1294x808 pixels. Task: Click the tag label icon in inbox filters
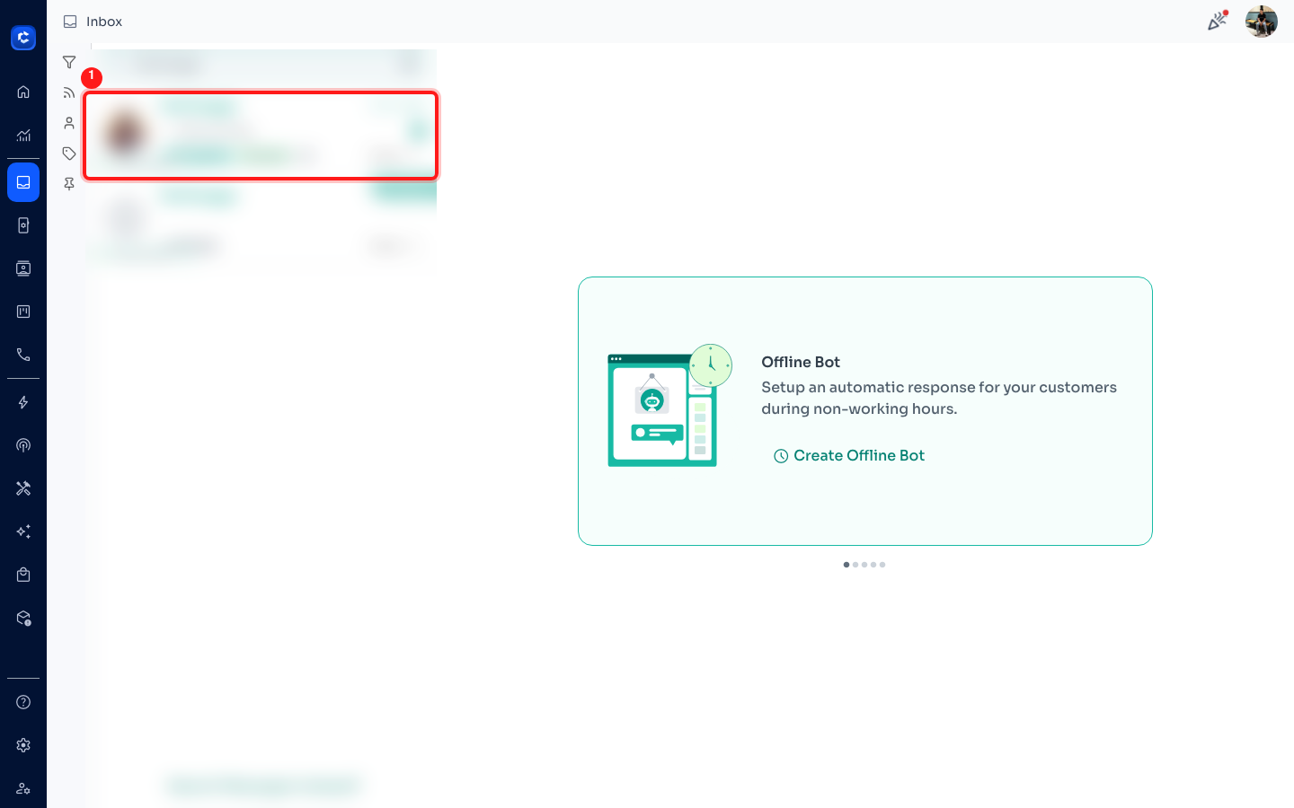(69, 154)
